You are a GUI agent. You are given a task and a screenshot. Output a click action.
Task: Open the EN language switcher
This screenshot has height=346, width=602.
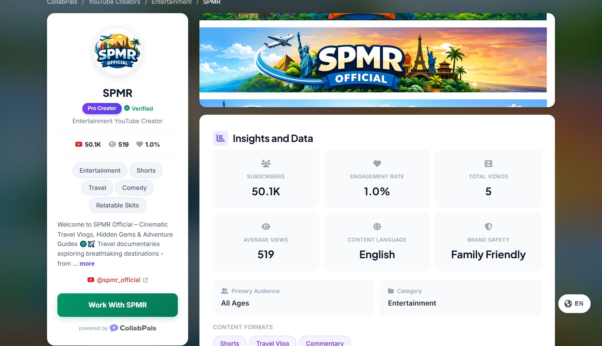point(574,303)
